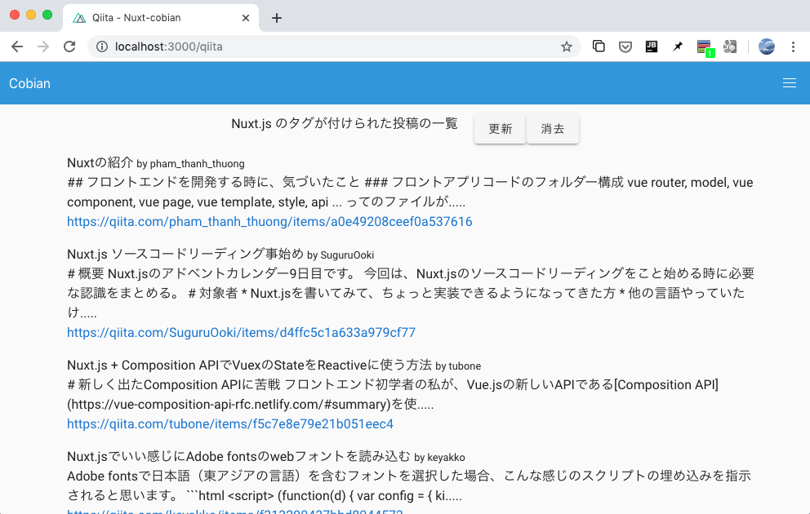This screenshot has width=810, height=514.
Task: Bookmark this page with the star icon
Action: tap(566, 47)
